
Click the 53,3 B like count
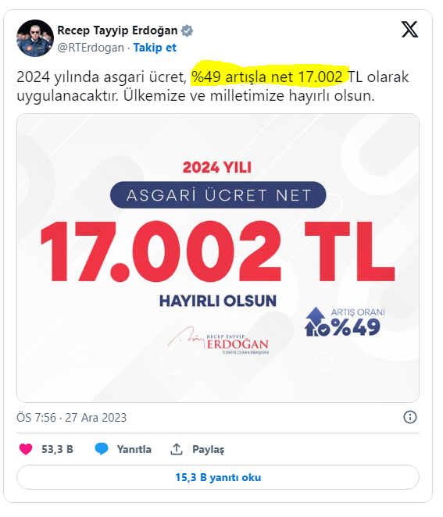click(x=57, y=449)
